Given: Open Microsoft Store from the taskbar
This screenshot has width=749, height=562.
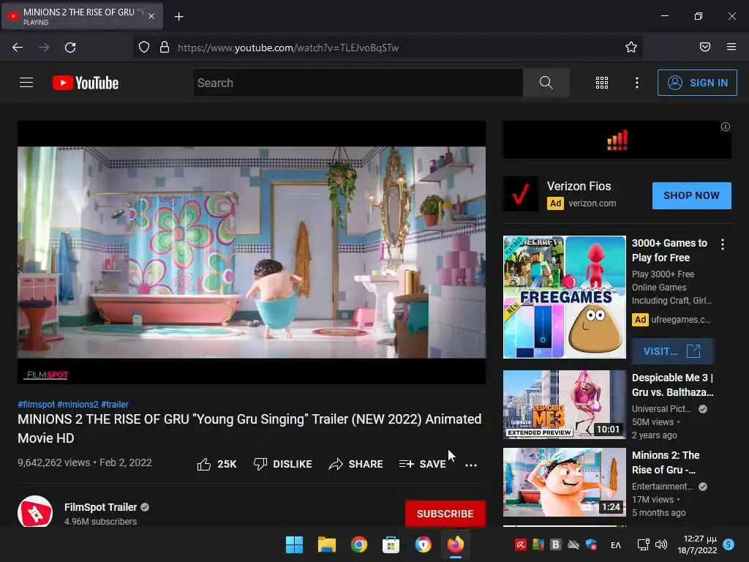Looking at the screenshot, I should [391, 544].
